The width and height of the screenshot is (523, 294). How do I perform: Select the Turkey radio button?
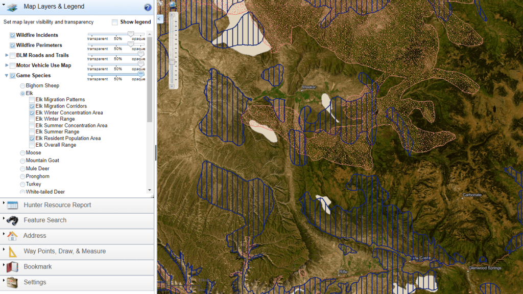click(x=22, y=185)
